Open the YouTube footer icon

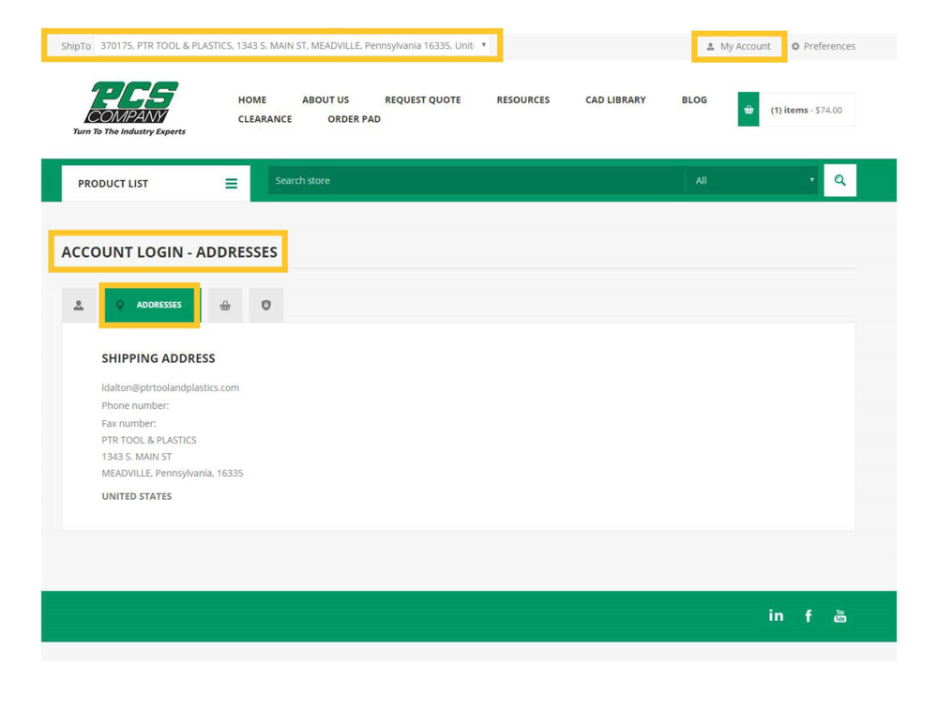coord(840,616)
